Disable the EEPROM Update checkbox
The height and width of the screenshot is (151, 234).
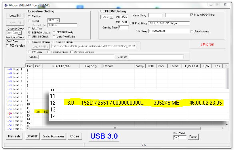29,32
